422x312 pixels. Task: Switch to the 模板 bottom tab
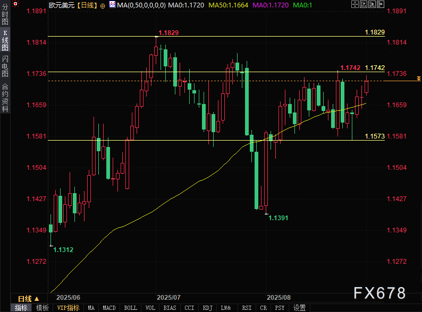[43, 308]
